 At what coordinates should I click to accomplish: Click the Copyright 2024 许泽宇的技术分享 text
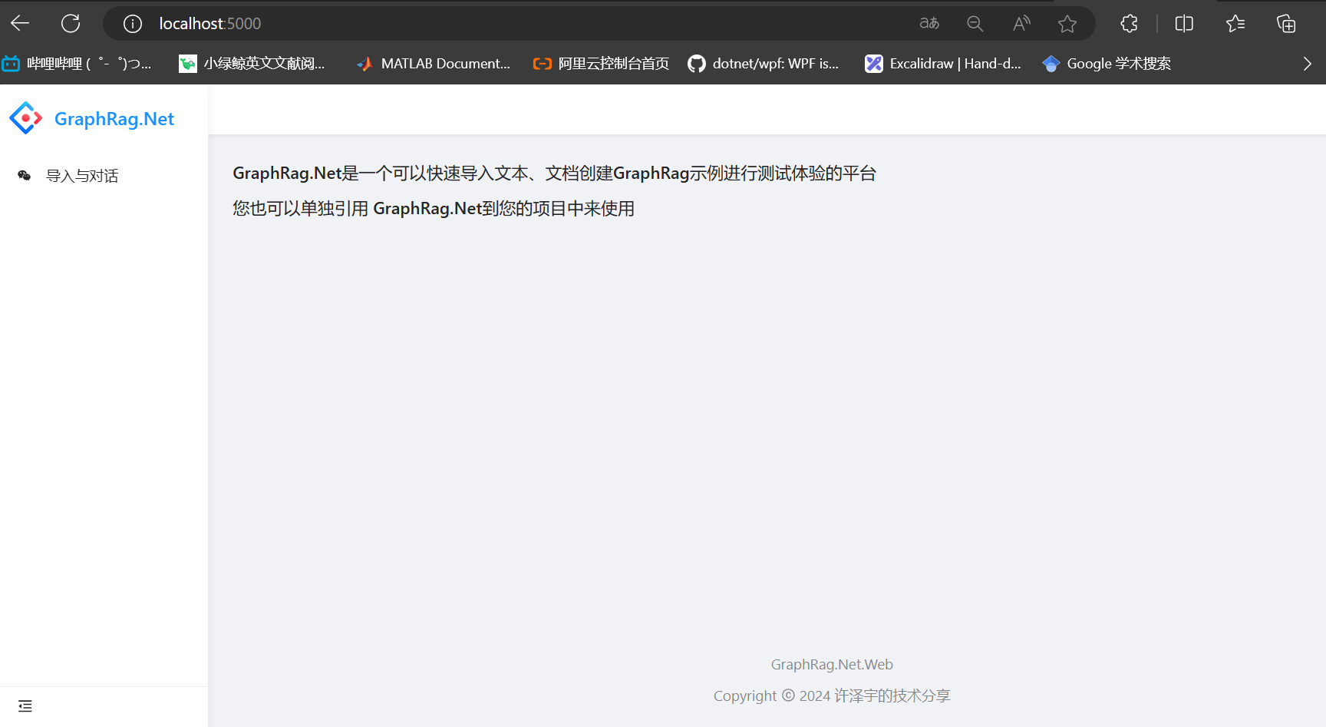pyautogui.click(x=832, y=696)
